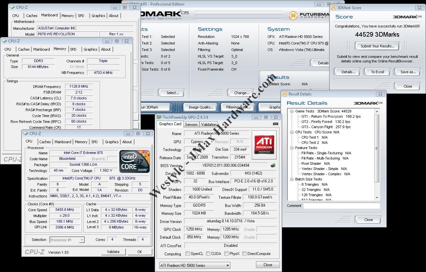Open the Validation tab in GPU-Z
This screenshot has height=272, width=426.
click(x=209, y=125)
